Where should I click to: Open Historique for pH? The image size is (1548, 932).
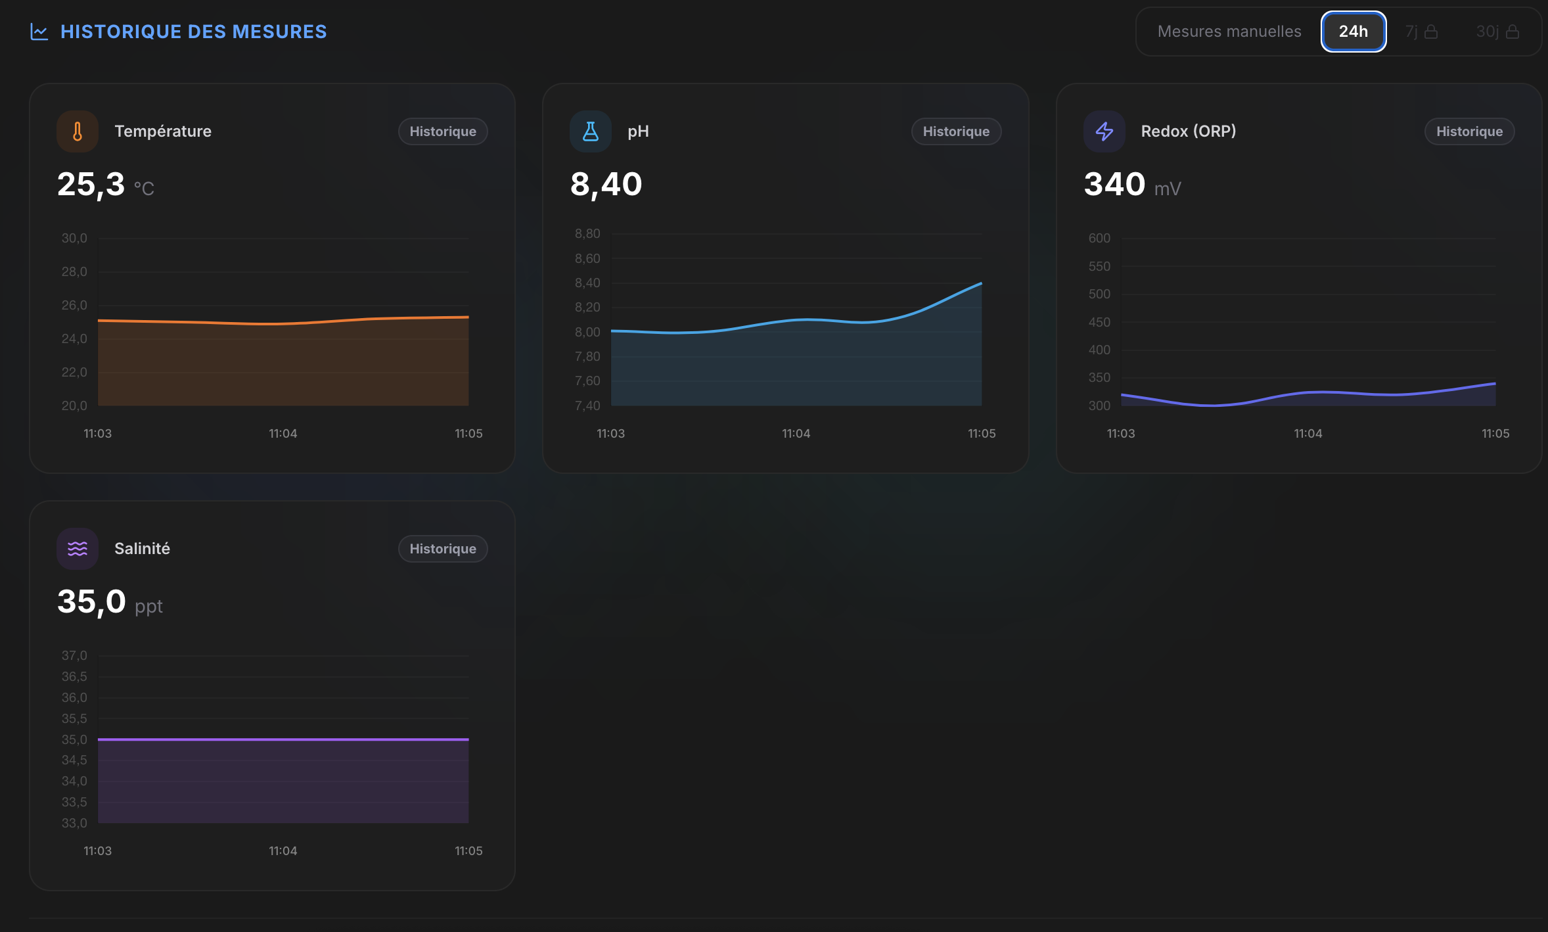(956, 131)
